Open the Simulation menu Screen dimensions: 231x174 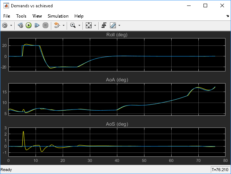point(58,16)
